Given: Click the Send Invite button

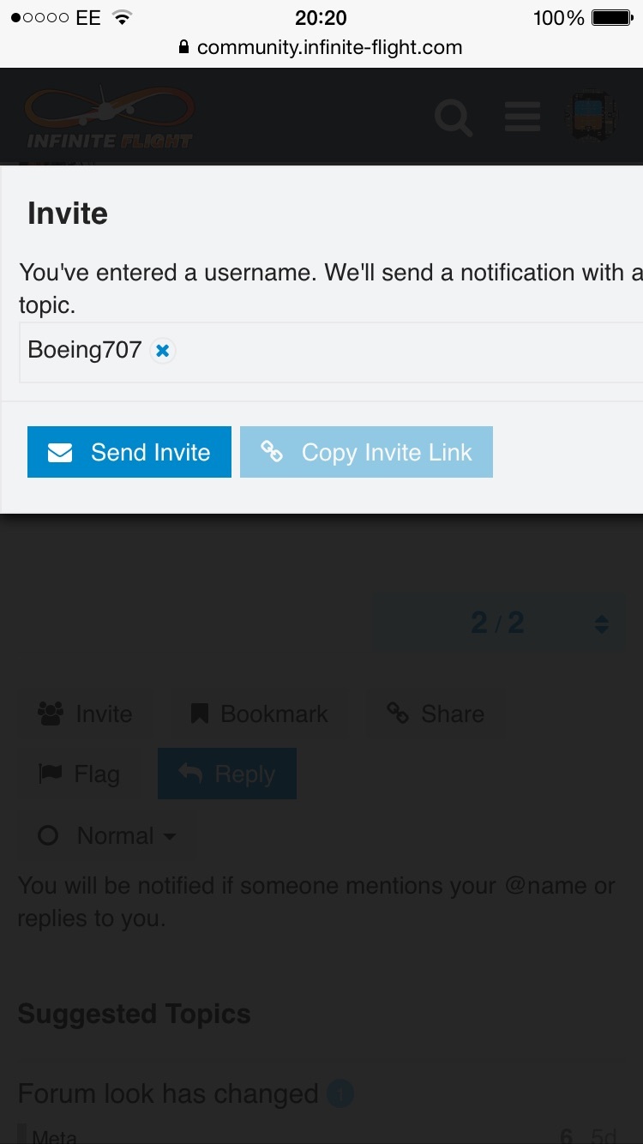Looking at the screenshot, I should tap(129, 452).
